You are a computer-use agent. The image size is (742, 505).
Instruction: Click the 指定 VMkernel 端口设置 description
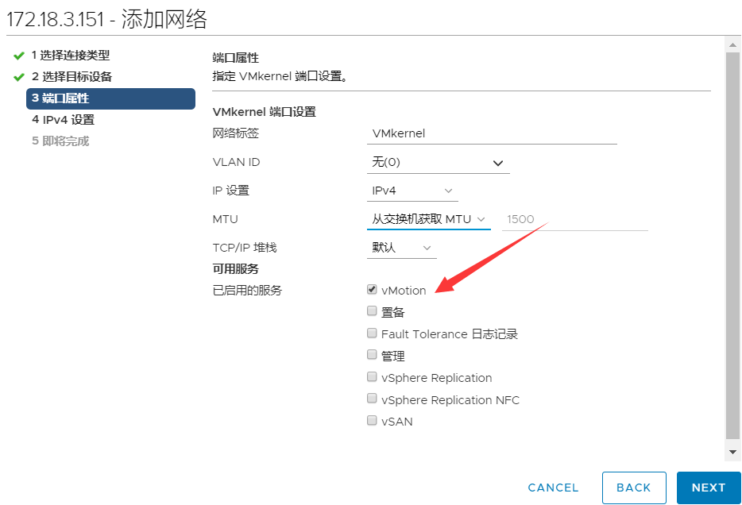point(280,76)
